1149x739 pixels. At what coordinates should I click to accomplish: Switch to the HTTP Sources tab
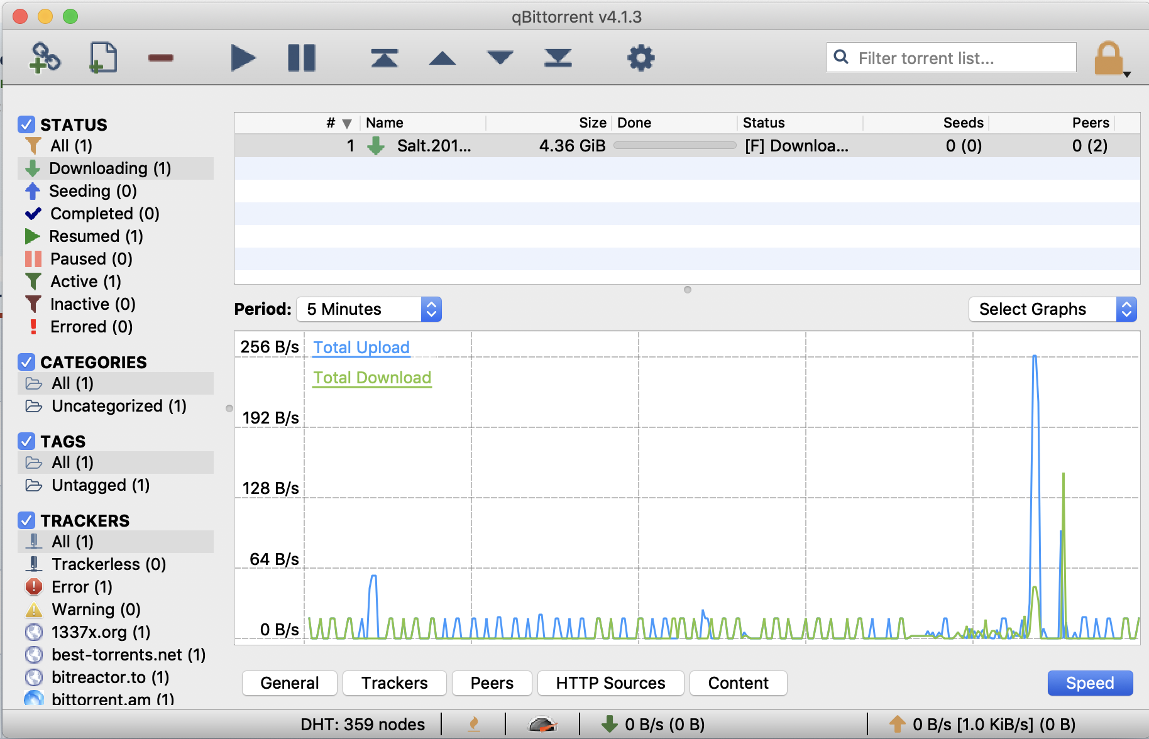(611, 683)
